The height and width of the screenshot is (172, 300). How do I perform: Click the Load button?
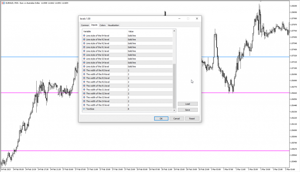click(187, 104)
